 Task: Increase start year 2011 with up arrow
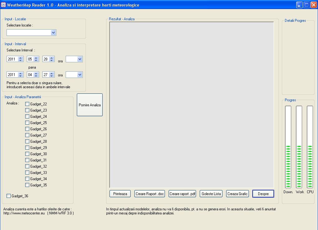[21, 58]
